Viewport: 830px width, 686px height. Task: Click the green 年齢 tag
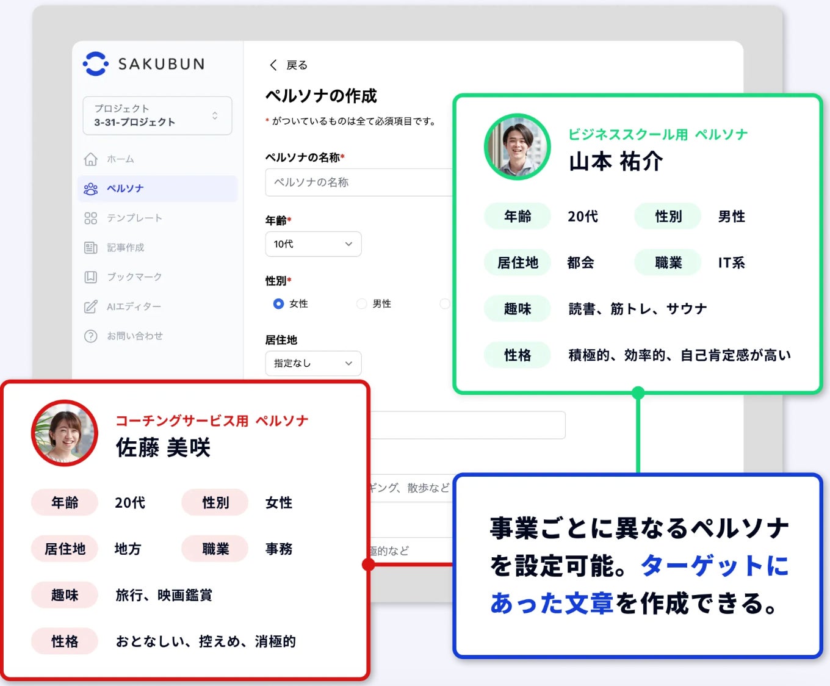coord(518,217)
